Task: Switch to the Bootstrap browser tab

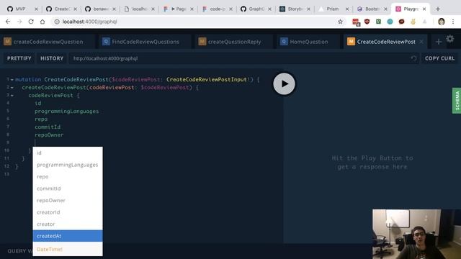Action: 372,9
